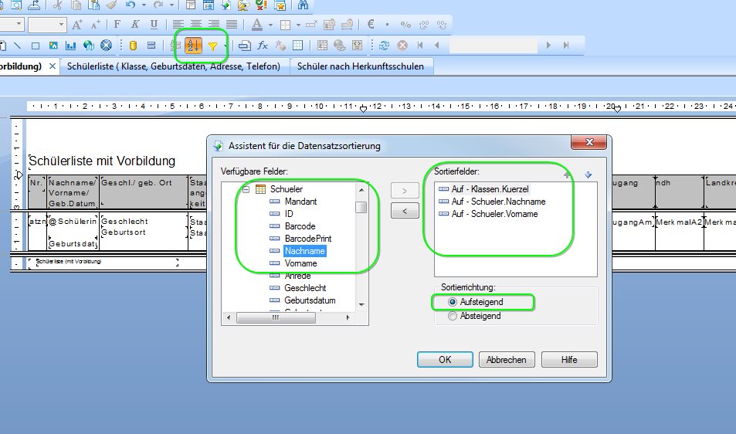The image size is (736, 434).
Task: Open the font color dropdown arrow
Action: [271, 25]
